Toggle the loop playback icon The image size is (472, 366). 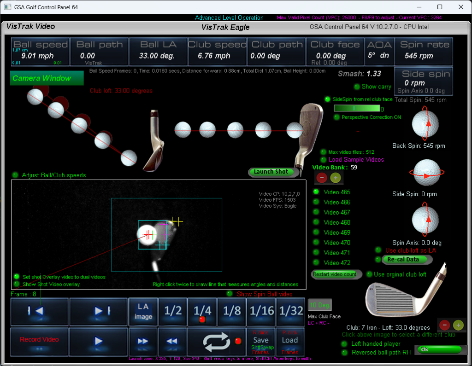point(217,341)
